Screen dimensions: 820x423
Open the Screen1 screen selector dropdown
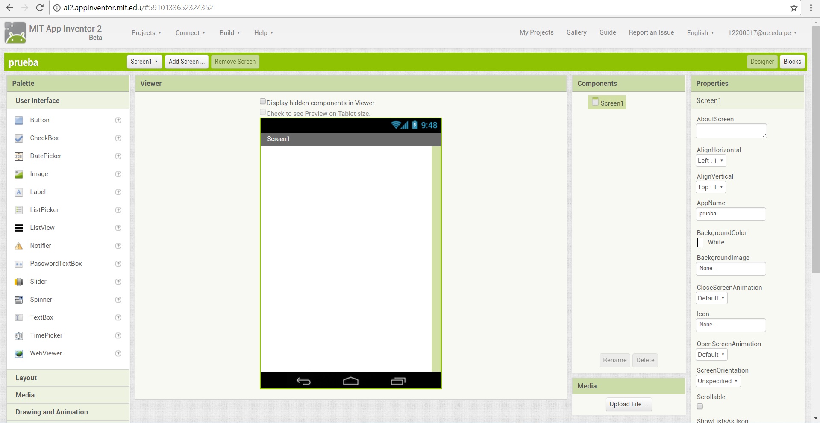click(x=144, y=62)
